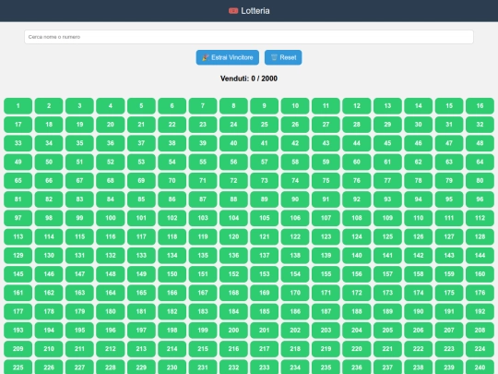Image resolution: width=498 pixels, height=374 pixels.
Task: Focus the Cerca nome o numero search field
Action: 249,37
